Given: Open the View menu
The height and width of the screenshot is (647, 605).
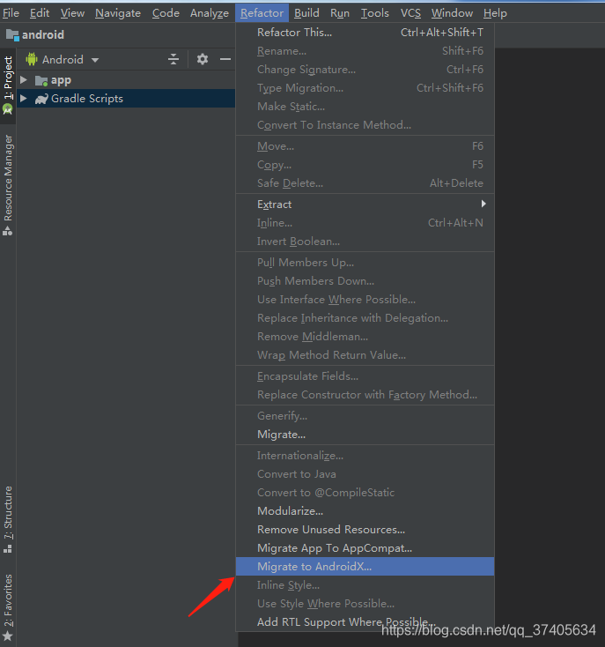Looking at the screenshot, I should pyautogui.click(x=72, y=13).
